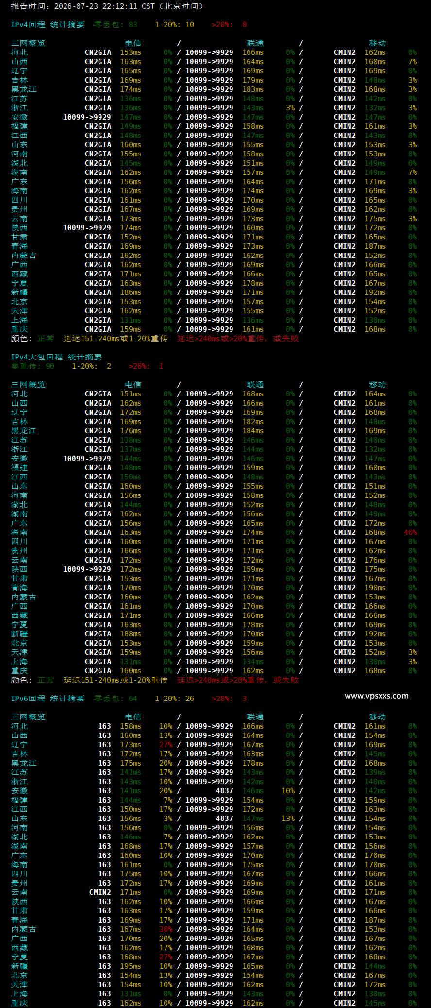Click 湖南 mobile loss "7%" in IPv4回程
The image size is (431, 1008).
point(413,172)
